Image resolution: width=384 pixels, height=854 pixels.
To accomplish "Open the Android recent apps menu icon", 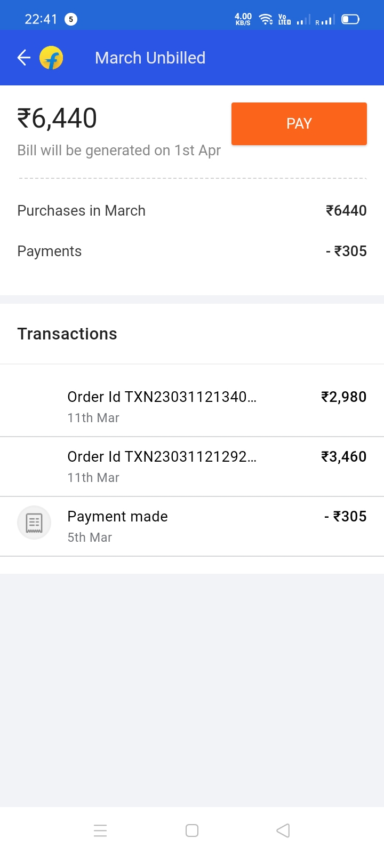I will pos(100,831).
